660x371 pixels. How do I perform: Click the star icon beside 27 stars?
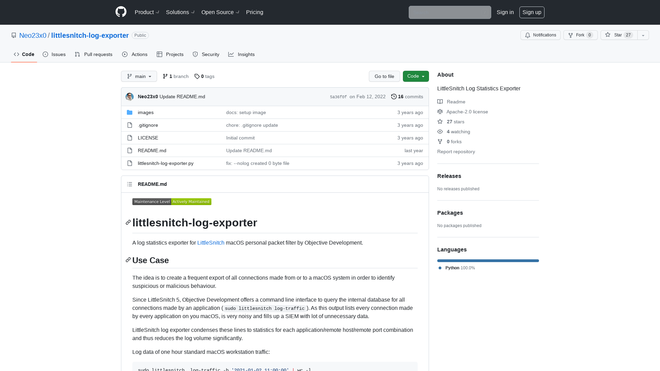[440, 122]
